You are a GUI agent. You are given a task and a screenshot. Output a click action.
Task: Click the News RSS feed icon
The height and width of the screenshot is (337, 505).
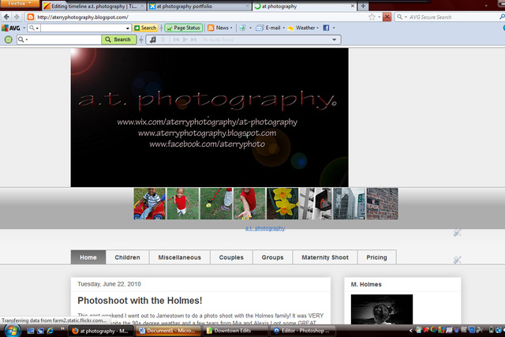tap(211, 28)
